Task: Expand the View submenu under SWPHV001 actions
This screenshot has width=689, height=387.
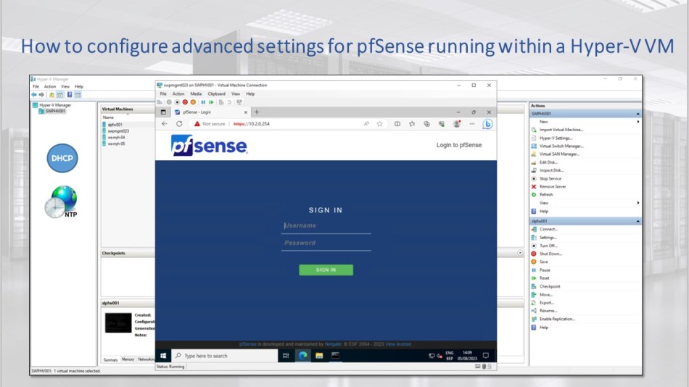Action: click(x=638, y=203)
